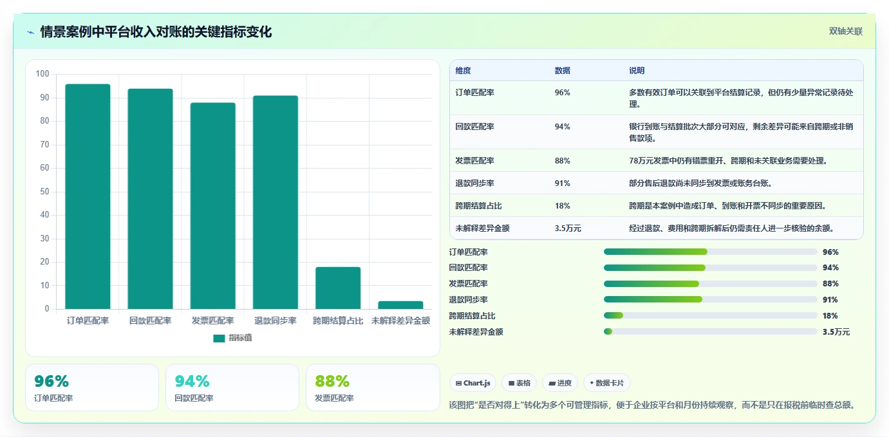Image resolution: width=889 pixels, height=437 pixels.
Task: Click the 未解释差异金额 bar in the chart
Action: coord(400,305)
